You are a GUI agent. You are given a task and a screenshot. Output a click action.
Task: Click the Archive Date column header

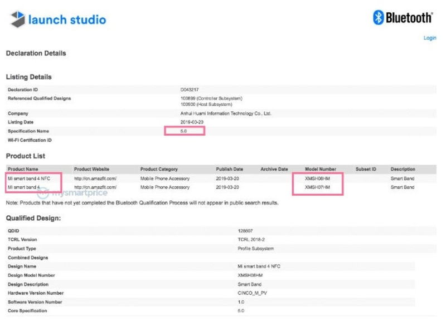(x=274, y=169)
